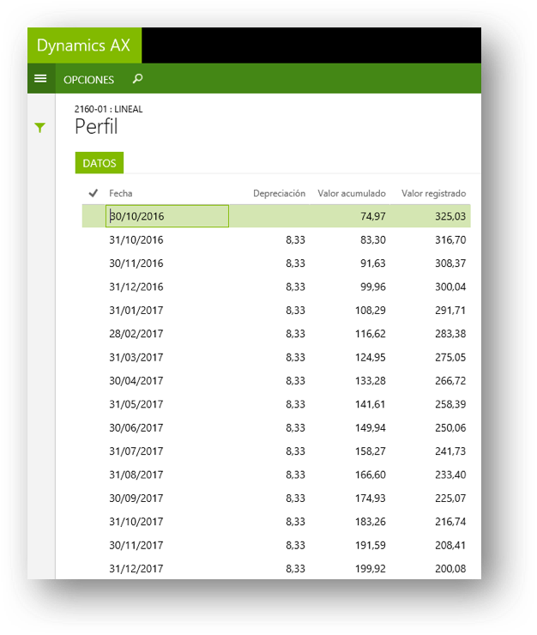Click accumulated value 191,59
Image resolution: width=537 pixels, height=635 pixels.
point(370,545)
